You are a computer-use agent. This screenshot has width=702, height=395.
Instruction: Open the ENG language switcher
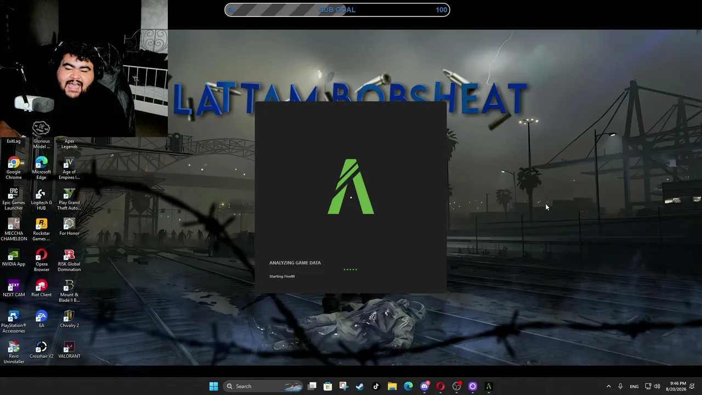pos(634,386)
